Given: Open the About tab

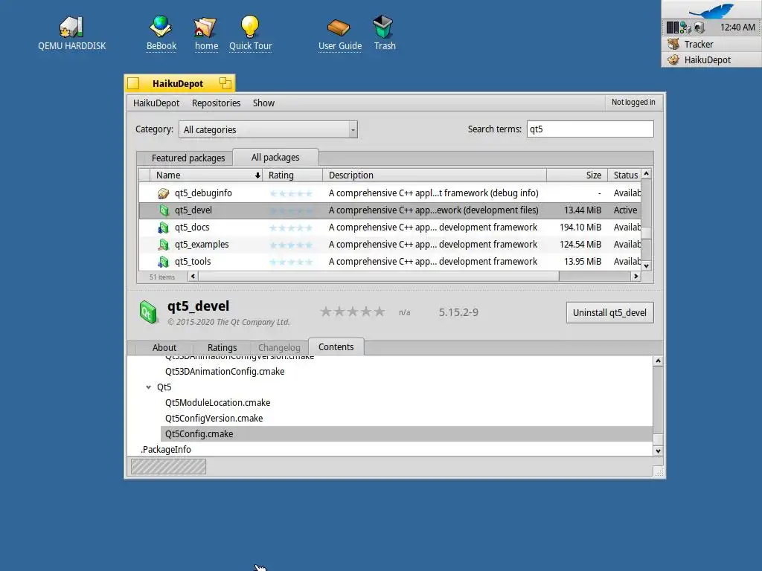Looking at the screenshot, I should 164,348.
